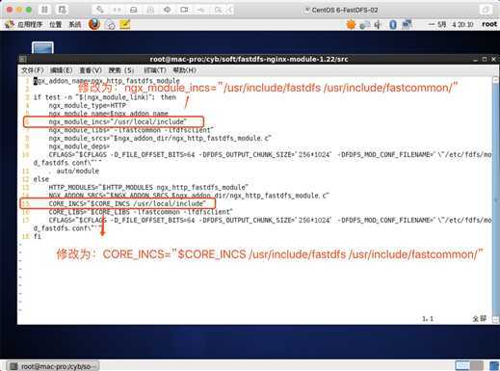500x371 pixels.
Task: Click the Bluetooth status icon in the panel
Action: tap(393, 24)
